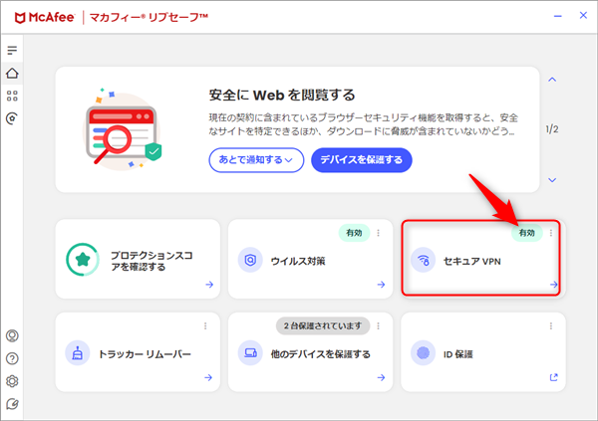The width and height of the screenshot is (598, 421).
Task: Open the プロテクションスコアを確認する card
Action: pyautogui.click(x=138, y=259)
